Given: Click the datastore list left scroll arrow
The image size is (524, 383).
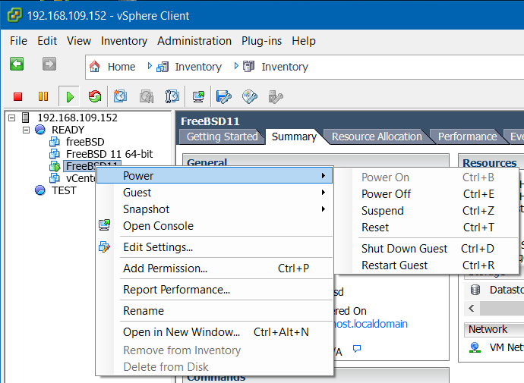Looking at the screenshot, I should [472, 308].
